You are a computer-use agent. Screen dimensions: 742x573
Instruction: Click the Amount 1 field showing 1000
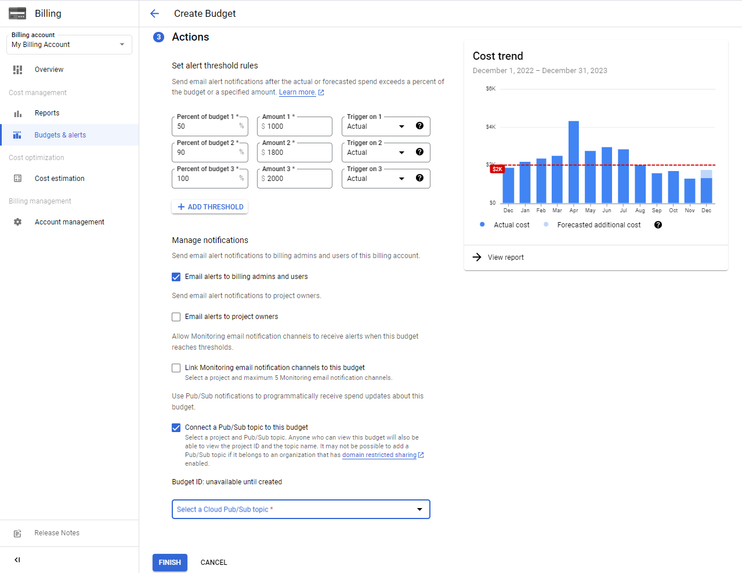(295, 126)
